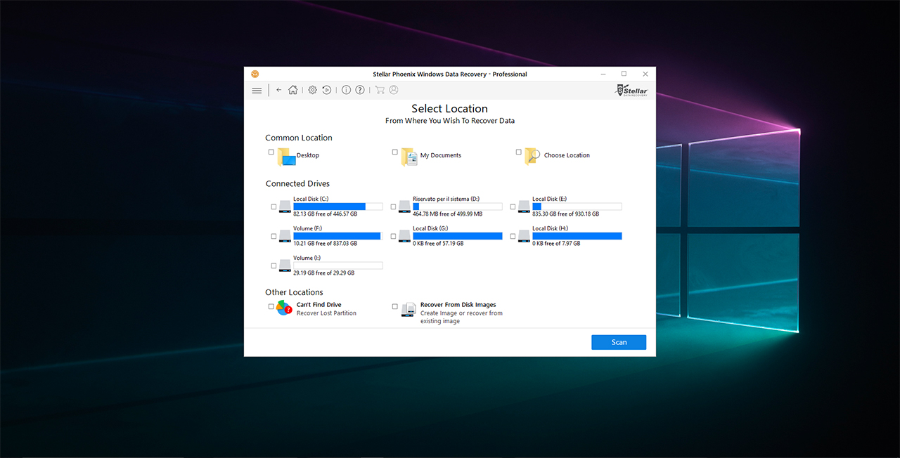
Task: Click the Local Disk (E:) drive icon
Action: [524, 207]
